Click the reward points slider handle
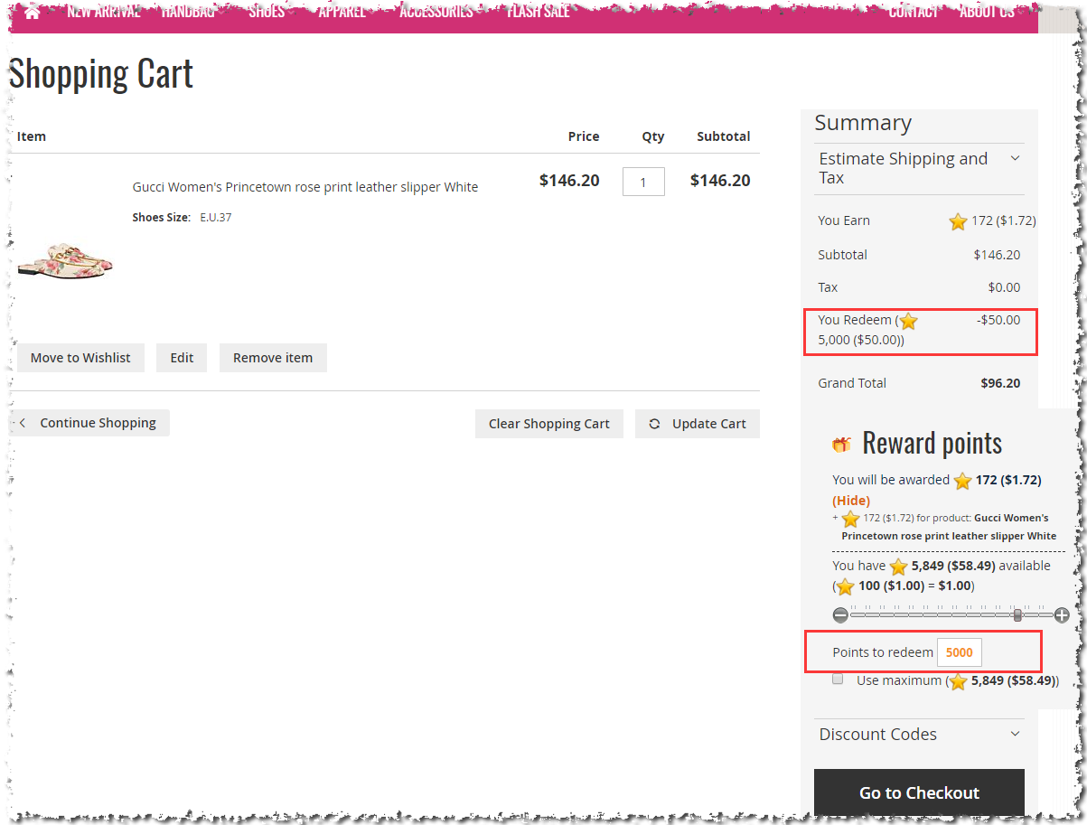Image resolution: width=1087 pixels, height=825 pixels. tap(1017, 615)
